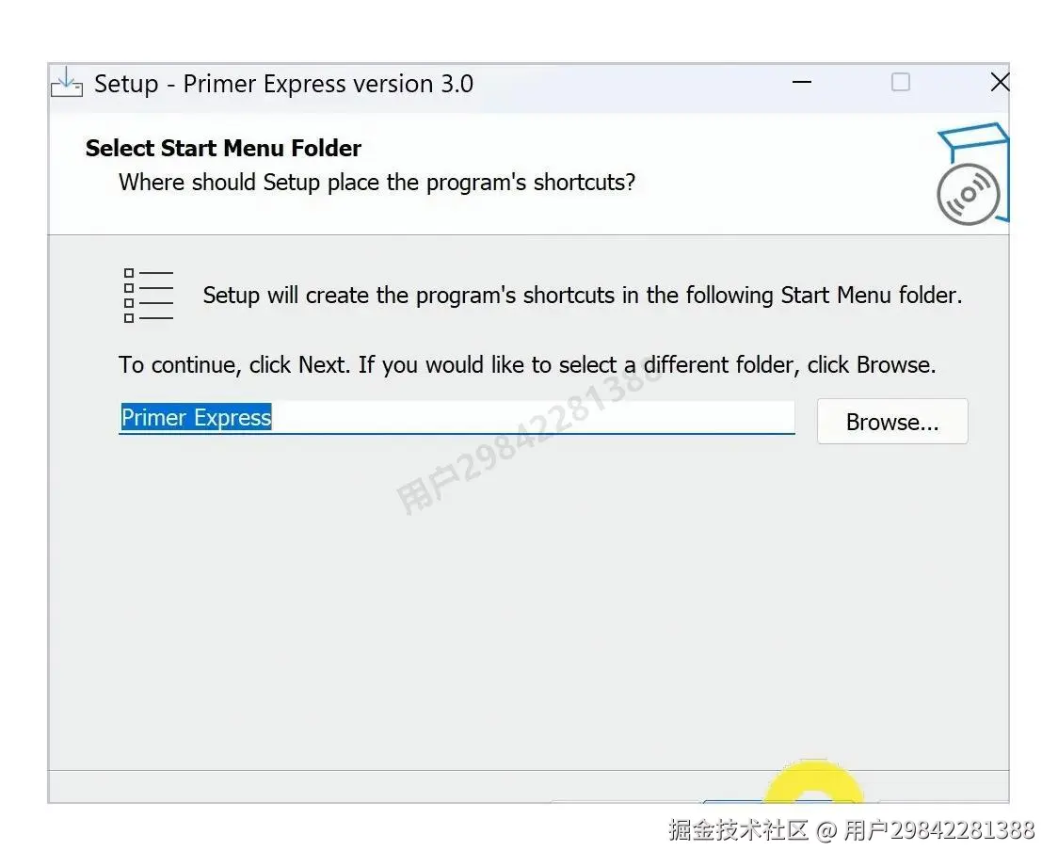1058x866 pixels.
Task: Minimize the Primer Express setup window
Action: (x=802, y=82)
